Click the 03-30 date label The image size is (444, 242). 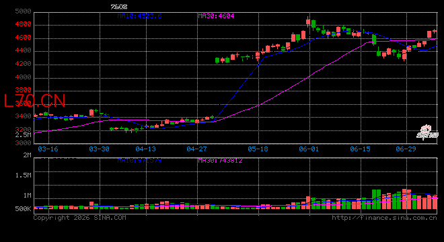pos(99,149)
